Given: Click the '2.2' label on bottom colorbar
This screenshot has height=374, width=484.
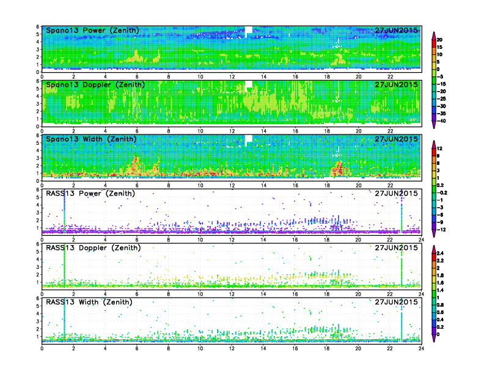Looking at the screenshot, I should point(441,260).
